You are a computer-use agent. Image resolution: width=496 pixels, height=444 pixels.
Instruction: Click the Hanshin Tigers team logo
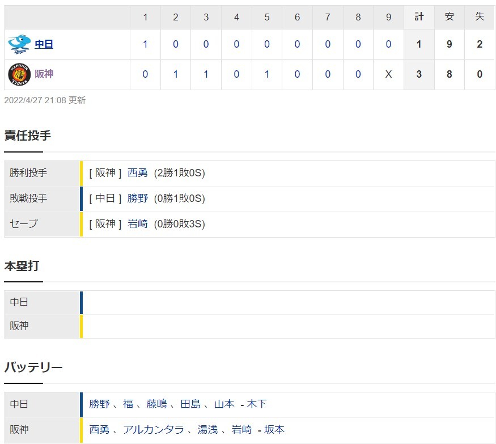pos(19,74)
